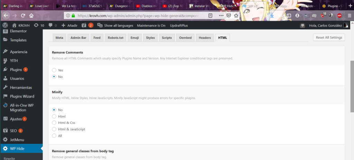Choose All under Minify
This screenshot has height=160, width=354.
[54, 136]
